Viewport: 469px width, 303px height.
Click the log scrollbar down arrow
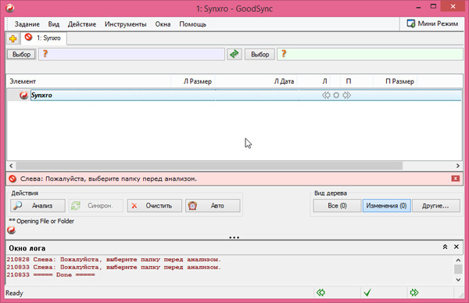click(458, 280)
